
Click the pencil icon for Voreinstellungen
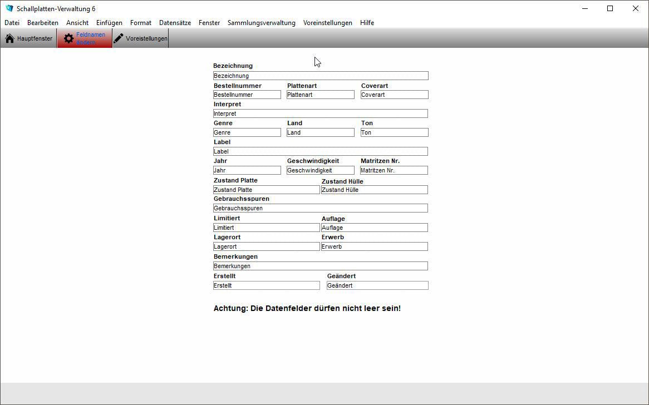119,38
